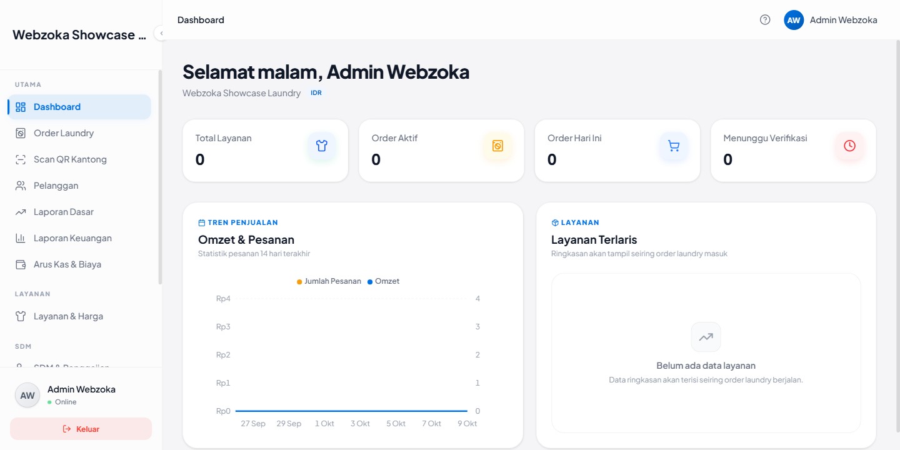This screenshot has height=450, width=900.
Task: Click the washer icon on Order Aktif card
Action: [x=497, y=146]
